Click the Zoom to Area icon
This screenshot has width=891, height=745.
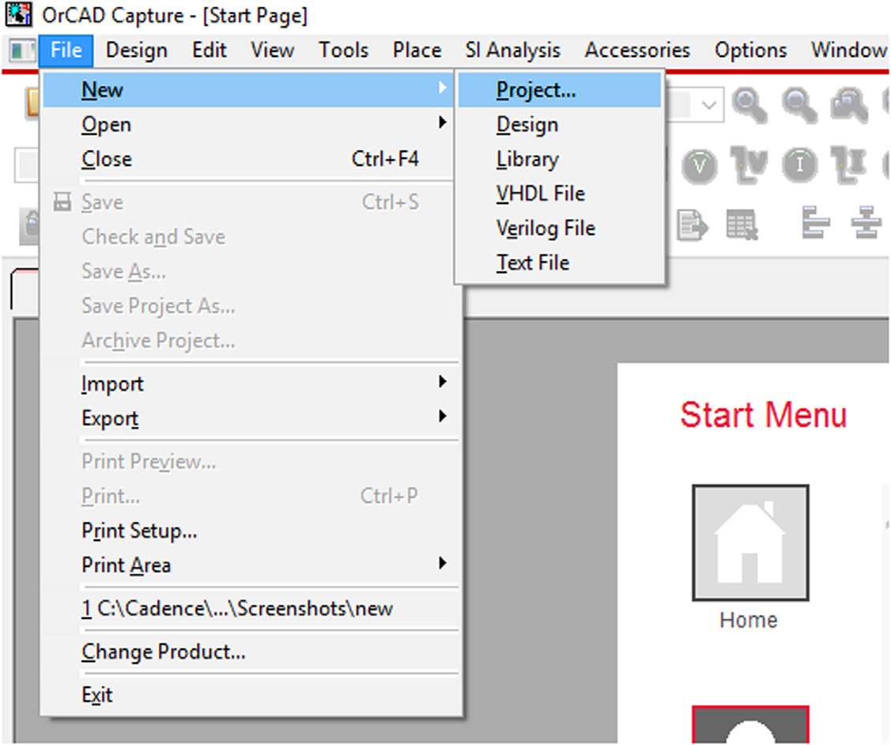point(849,104)
